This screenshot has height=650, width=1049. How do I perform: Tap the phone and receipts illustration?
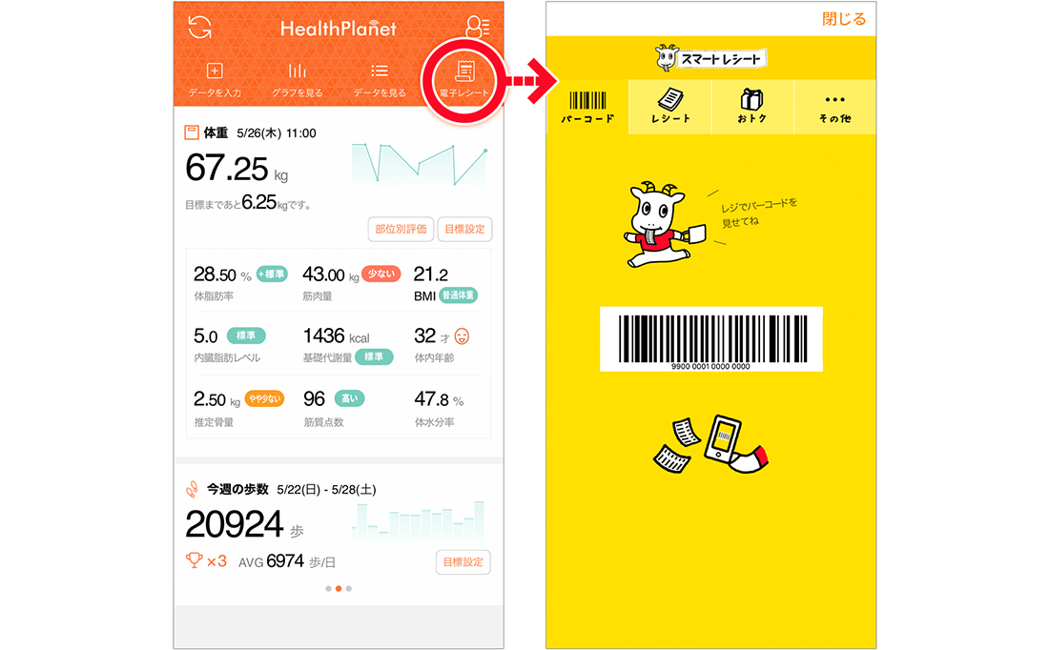tap(710, 444)
